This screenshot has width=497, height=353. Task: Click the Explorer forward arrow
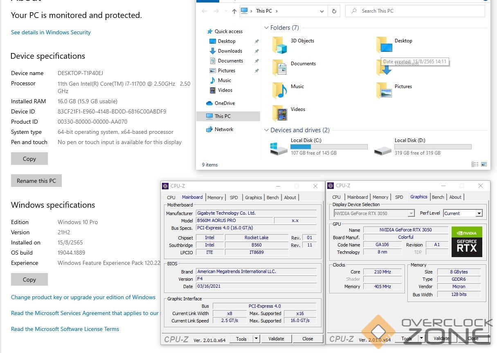point(216,11)
